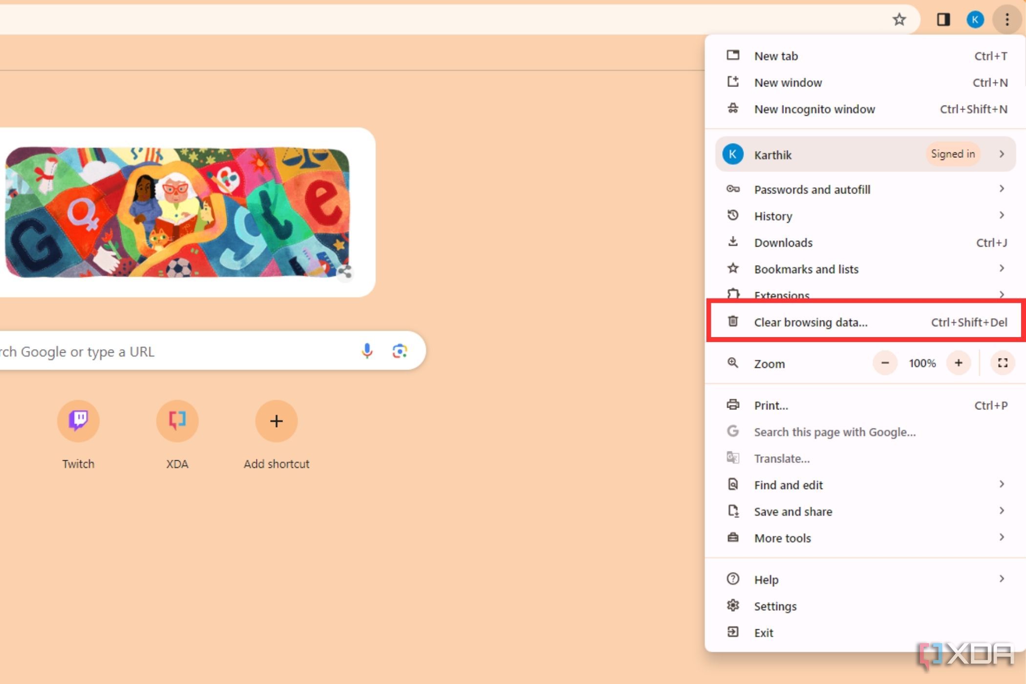The width and height of the screenshot is (1026, 684).
Task: Open New Incognito window
Action: click(814, 109)
